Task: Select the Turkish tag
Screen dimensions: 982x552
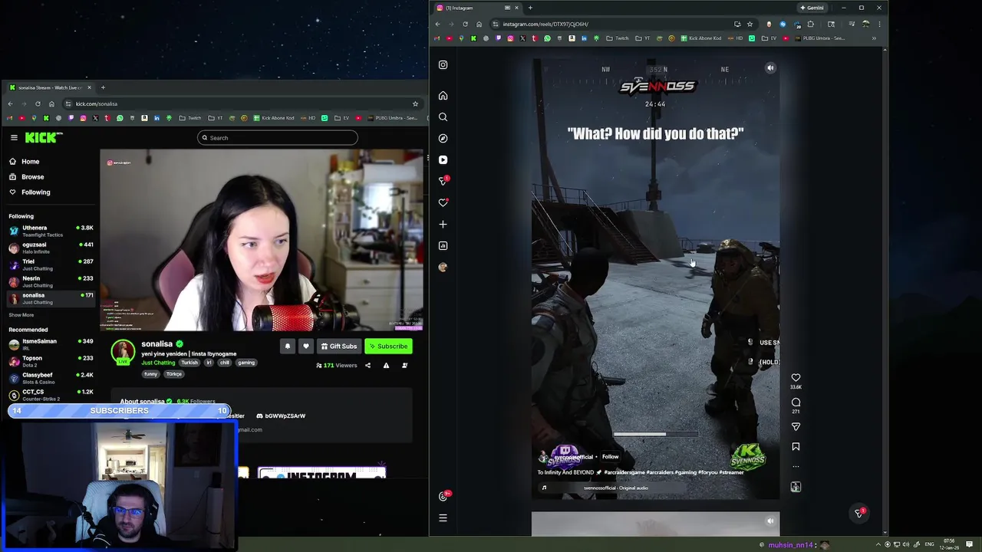Action: 189,363
